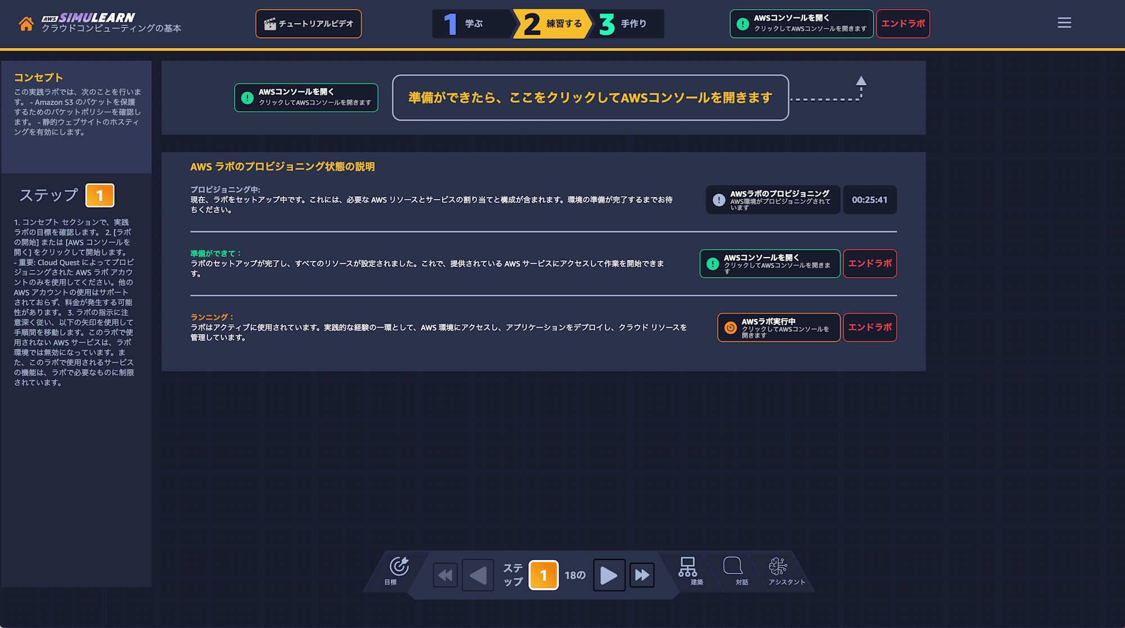Viewport: 1125px width, 628px height.
Task: Click the 00:25:41 timer display
Action: [x=870, y=200]
